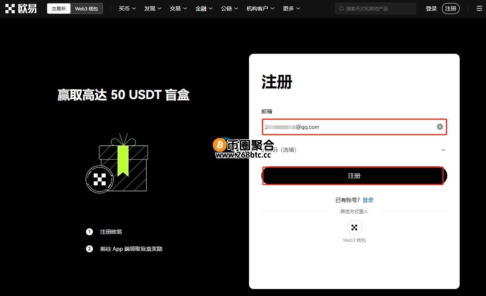
Task: Click the OKX logo in top left
Action: pyautogui.click(x=21, y=8)
